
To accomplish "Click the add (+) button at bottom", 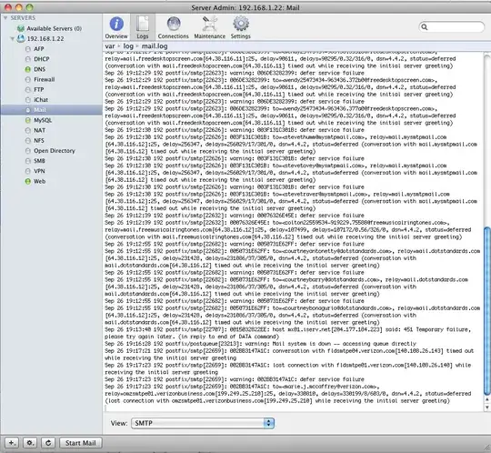I will pos(12,443).
